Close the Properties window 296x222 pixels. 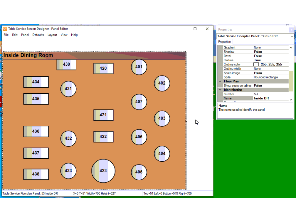click(x=292, y=30)
